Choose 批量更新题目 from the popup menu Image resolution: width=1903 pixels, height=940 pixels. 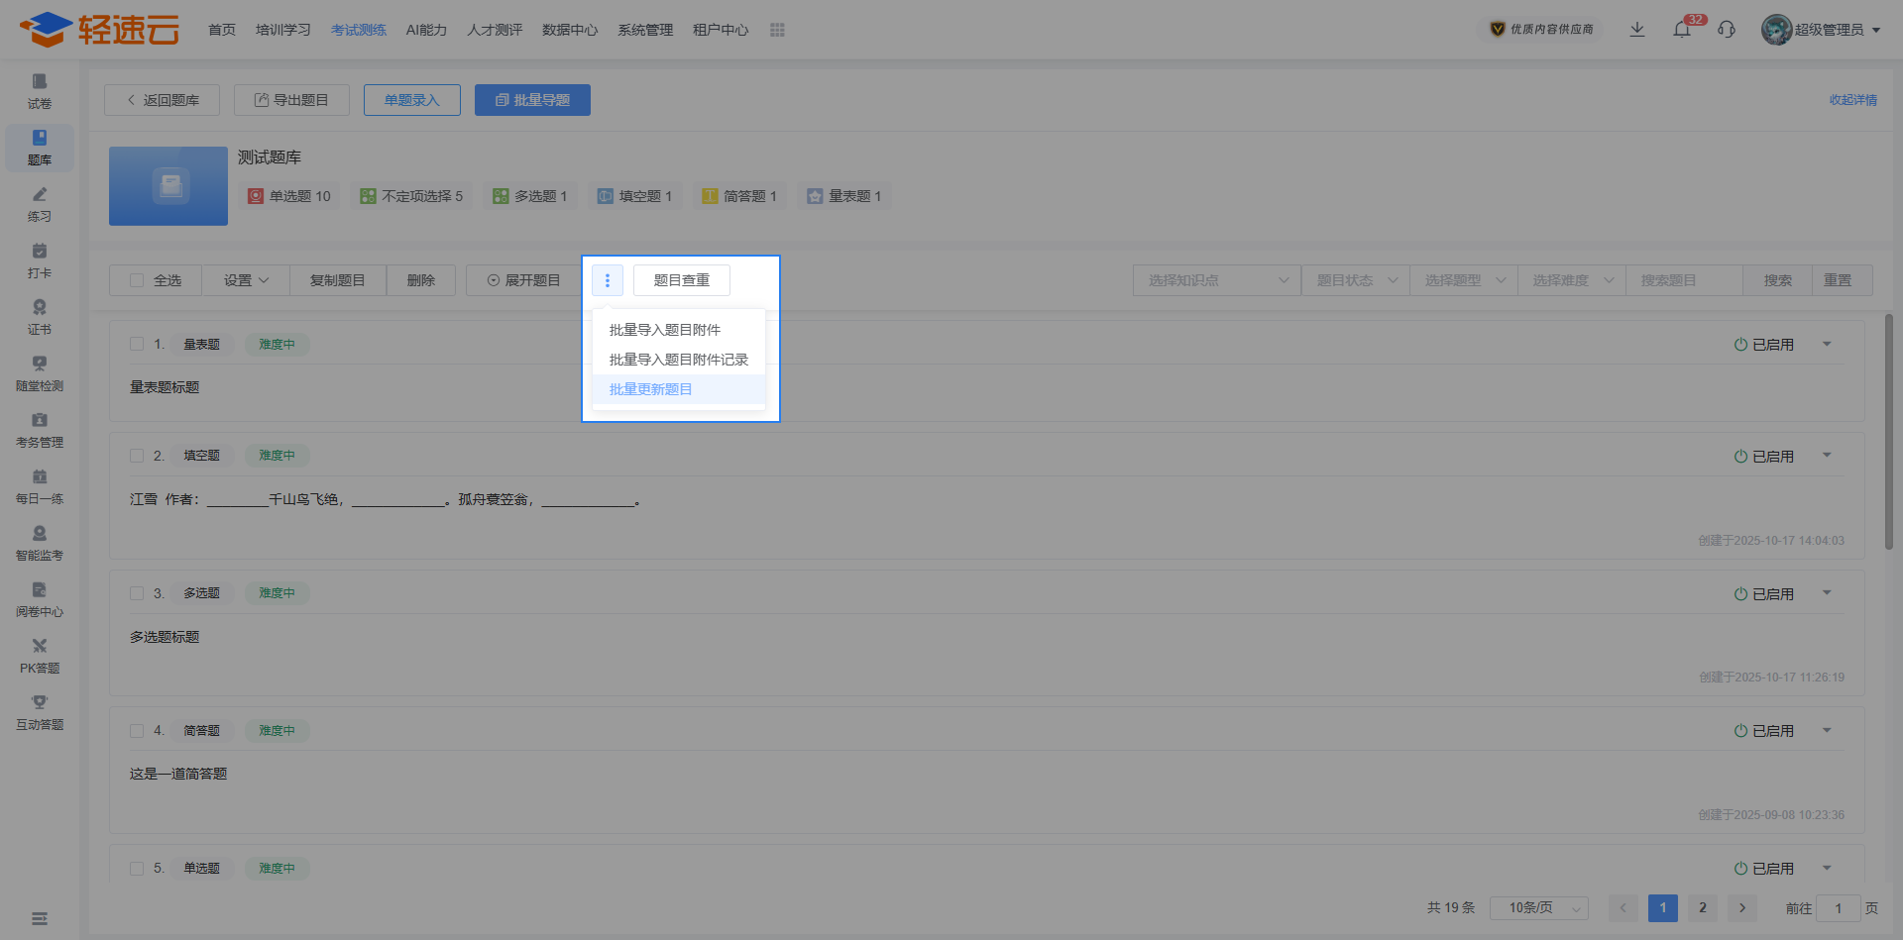coord(651,389)
